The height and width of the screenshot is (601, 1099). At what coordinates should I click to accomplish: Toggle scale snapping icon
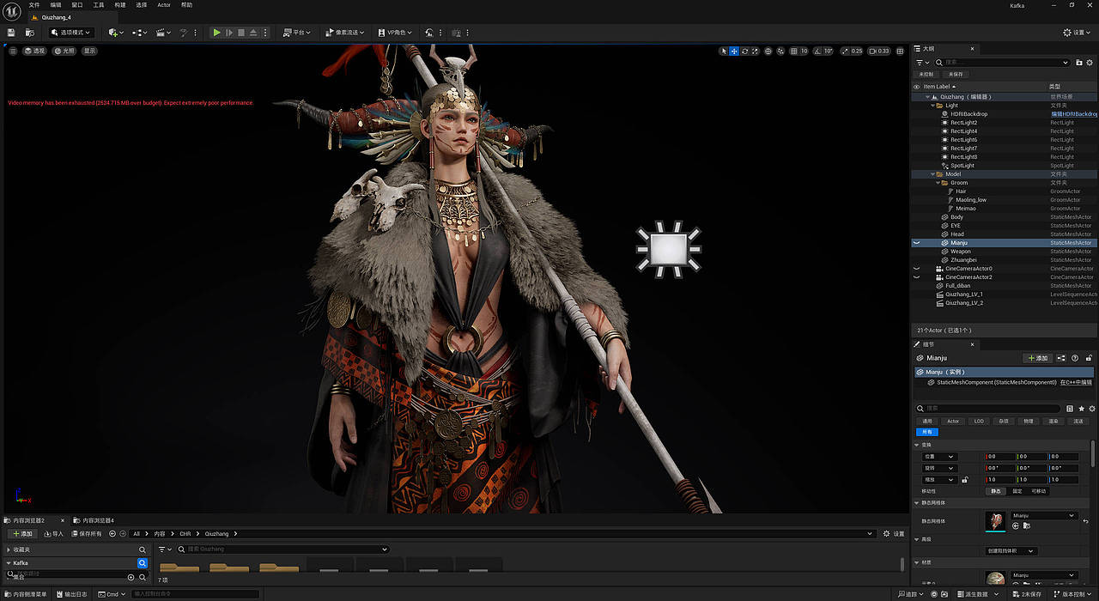click(845, 51)
